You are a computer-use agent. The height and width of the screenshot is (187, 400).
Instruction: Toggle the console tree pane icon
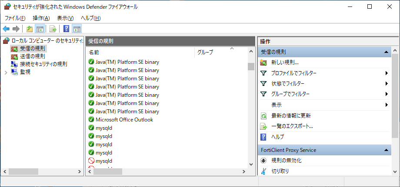[40, 29]
